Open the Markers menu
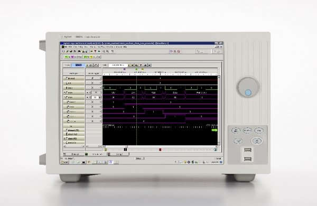 [93, 47]
